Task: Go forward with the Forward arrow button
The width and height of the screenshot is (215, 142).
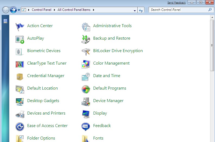Action: point(13,10)
